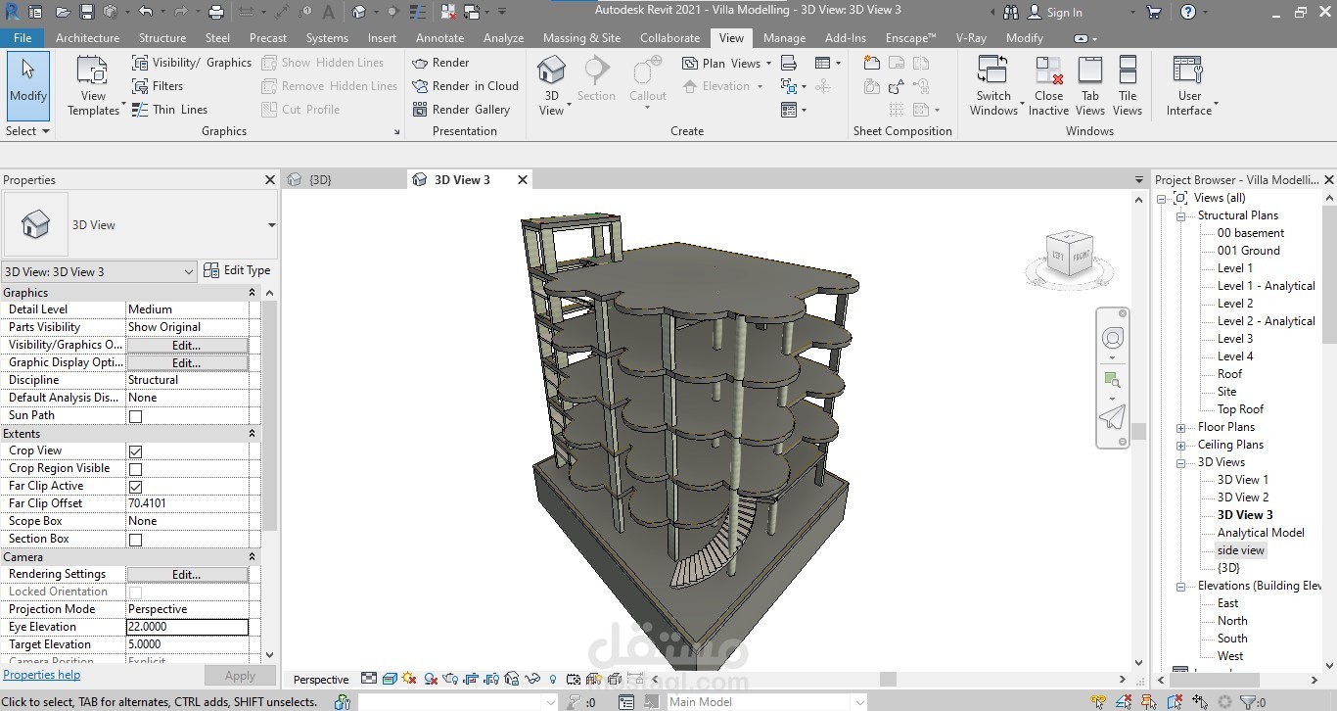This screenshot has width=1337, height=711.
Task: Enable the Crop Region Visible checkbox
Action: 136,469
